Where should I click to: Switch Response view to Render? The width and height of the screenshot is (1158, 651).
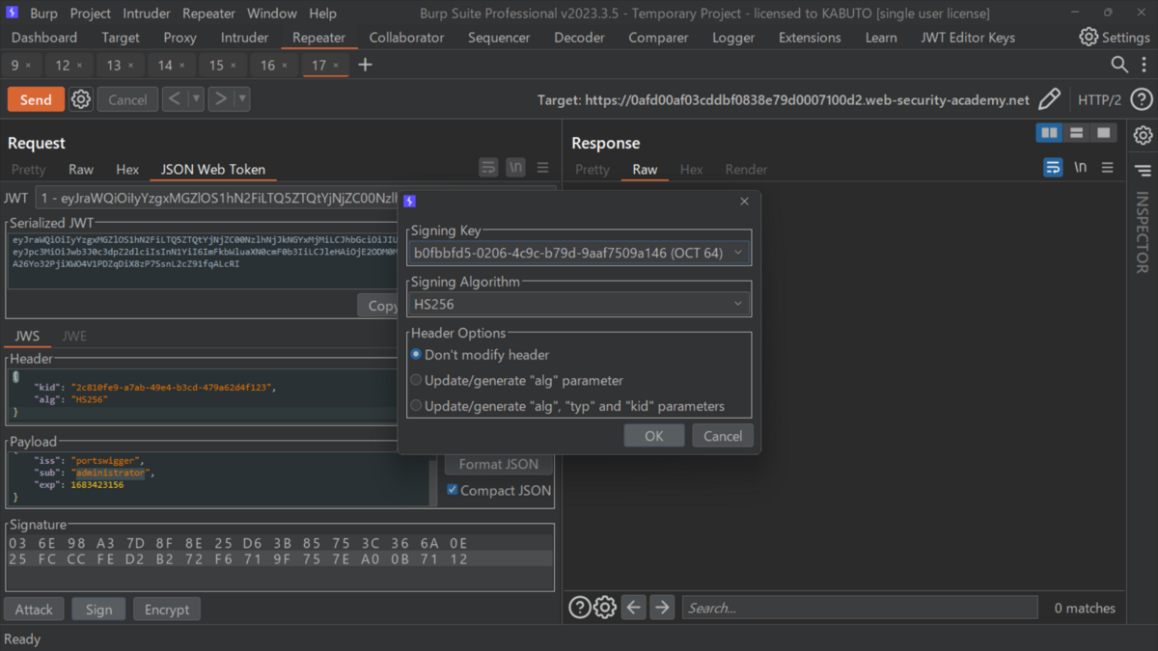(746, 169)
